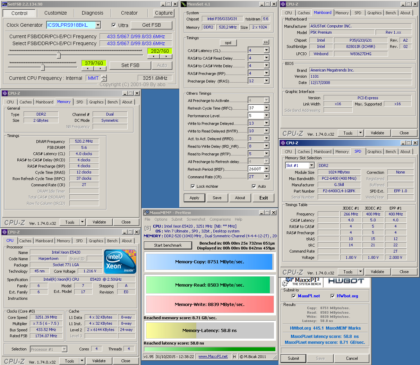Click the Select FSB frequency field 433.5/867.0/99.8/33.6MHz
The height and width of the screenshot is (365, 420).
coord(136,43)
